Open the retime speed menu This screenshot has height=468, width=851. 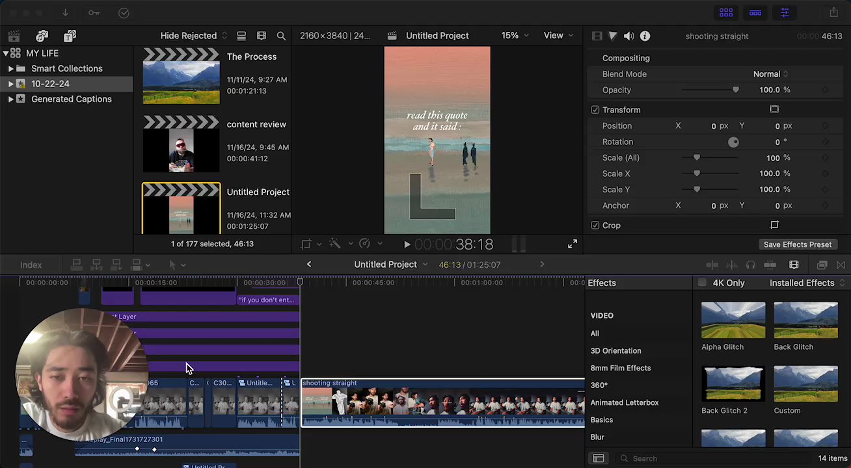click(370, 244)
